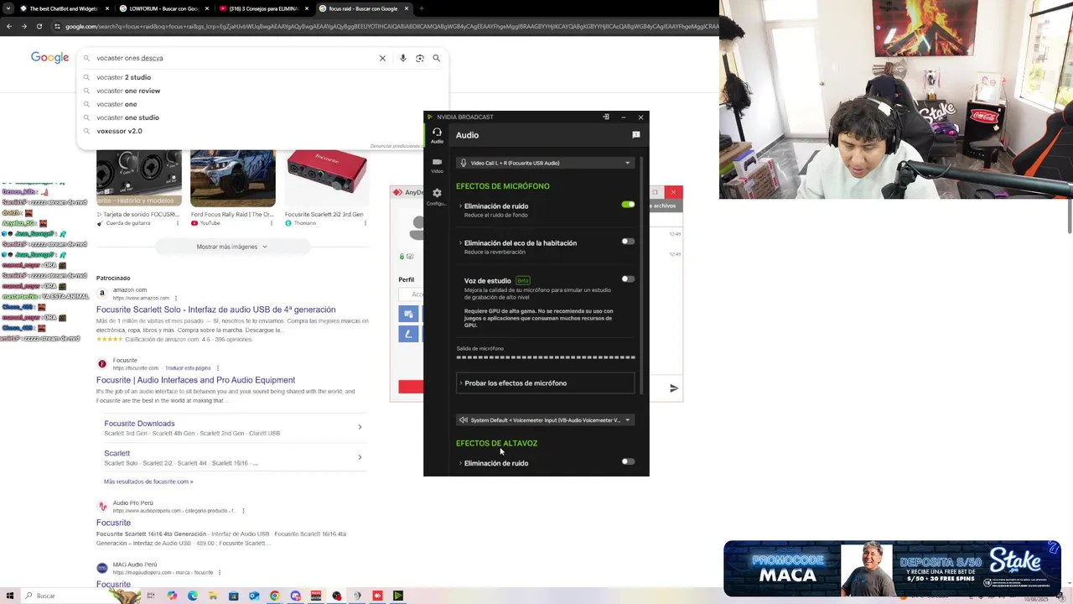The image size is (1073, 604).
Task: Clear the Google search box with X
Action: click(x=382, y=58)
